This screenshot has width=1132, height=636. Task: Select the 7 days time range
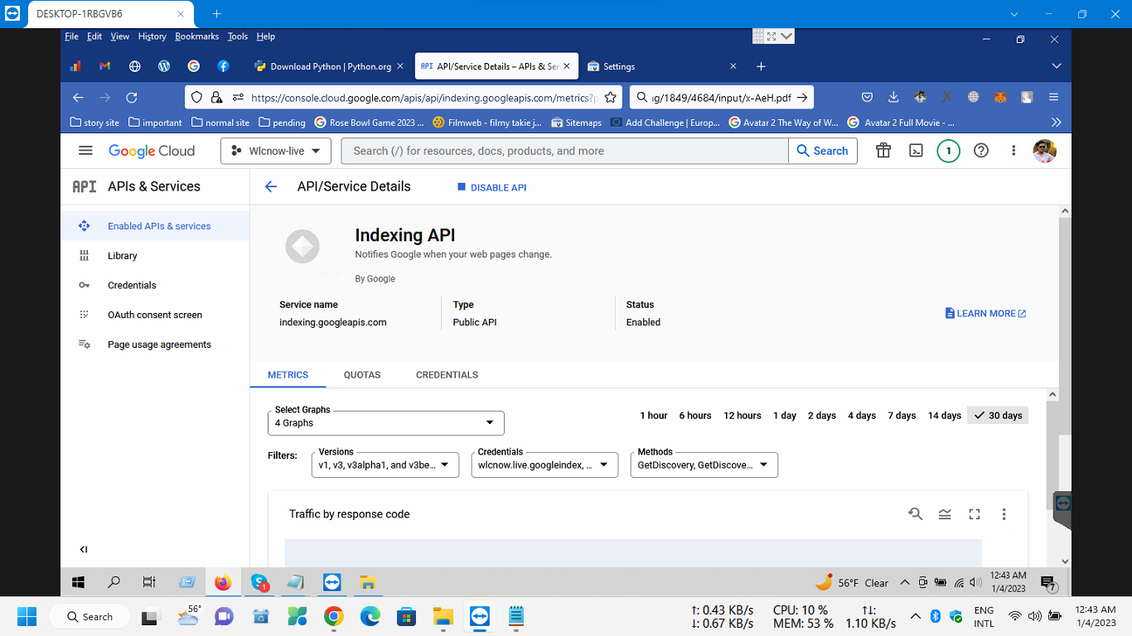[x=902, y=416]
